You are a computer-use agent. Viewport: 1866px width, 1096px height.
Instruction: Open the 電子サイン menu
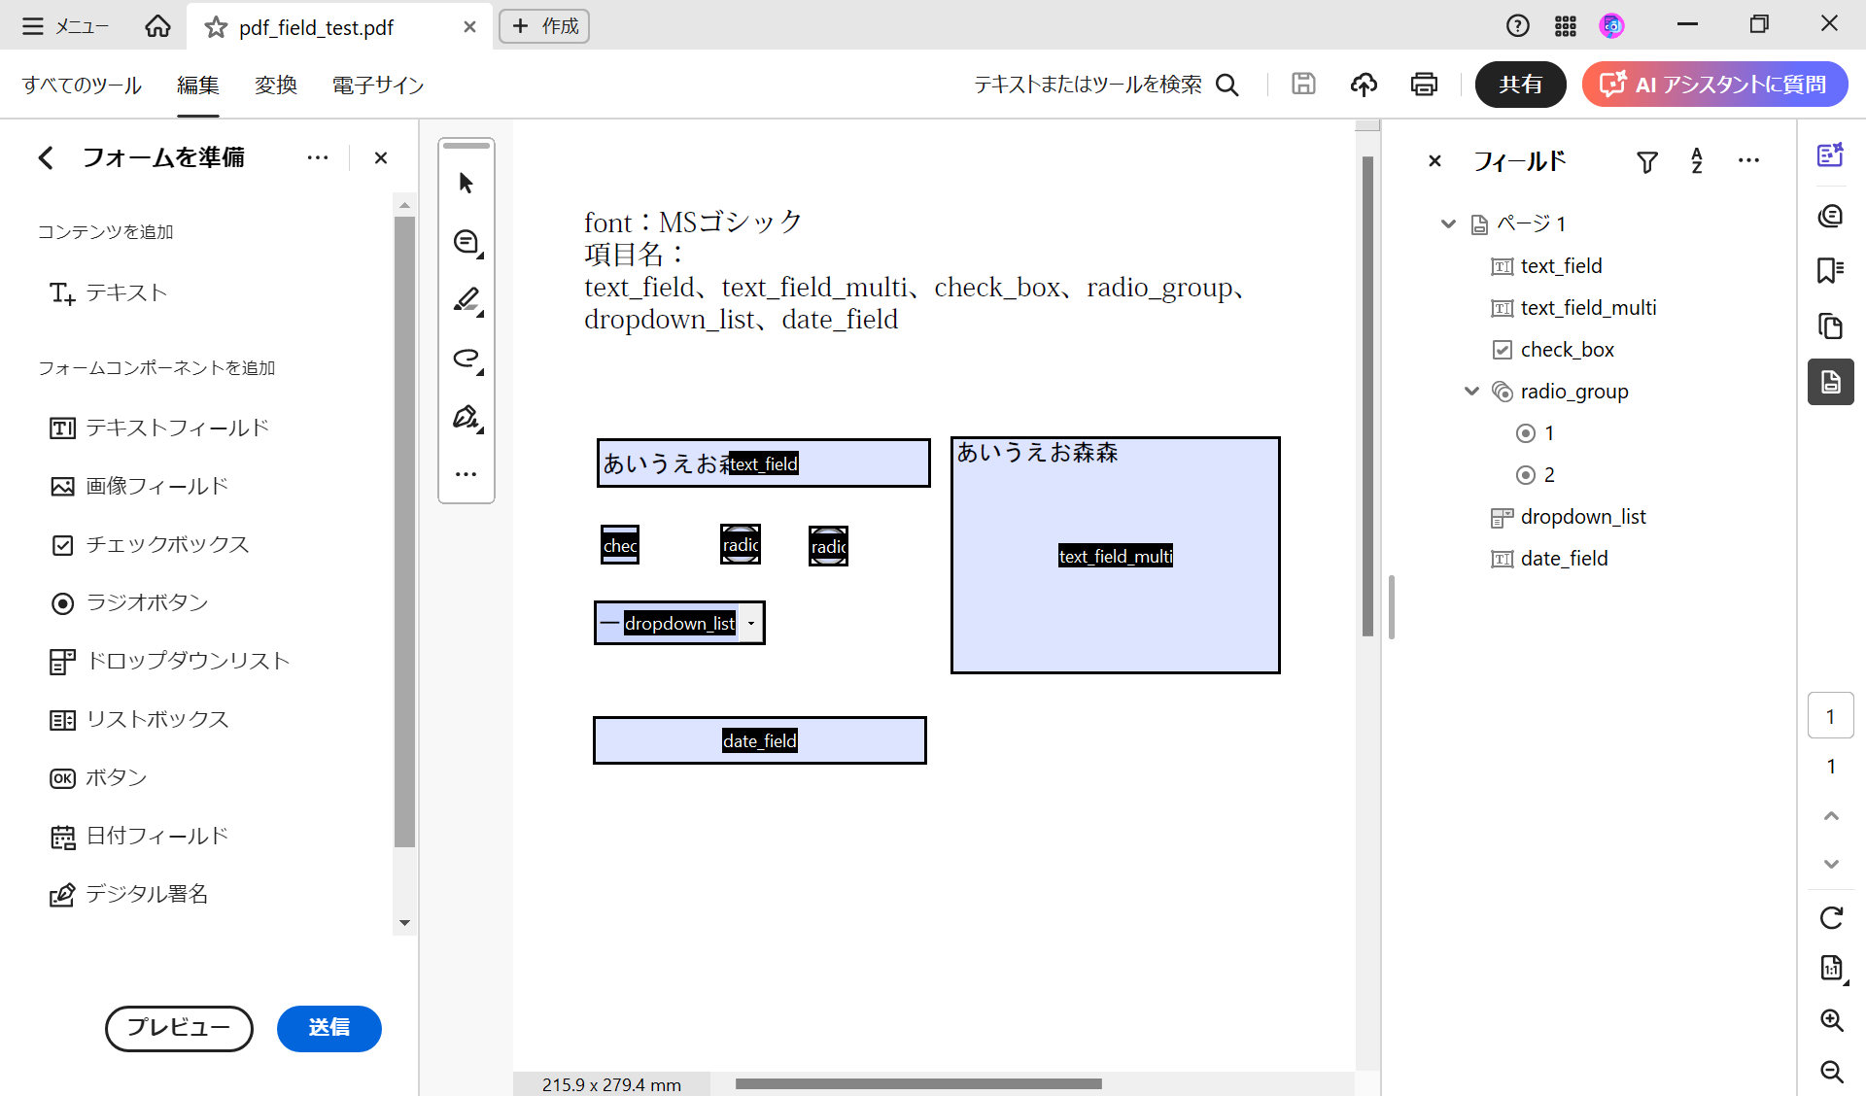[378, 86]
